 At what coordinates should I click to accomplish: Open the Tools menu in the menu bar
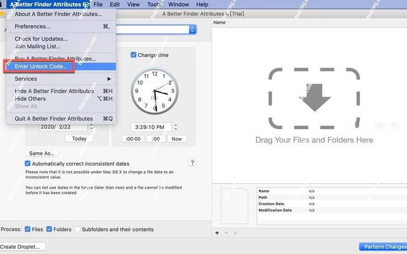click(x=154, y=5)
